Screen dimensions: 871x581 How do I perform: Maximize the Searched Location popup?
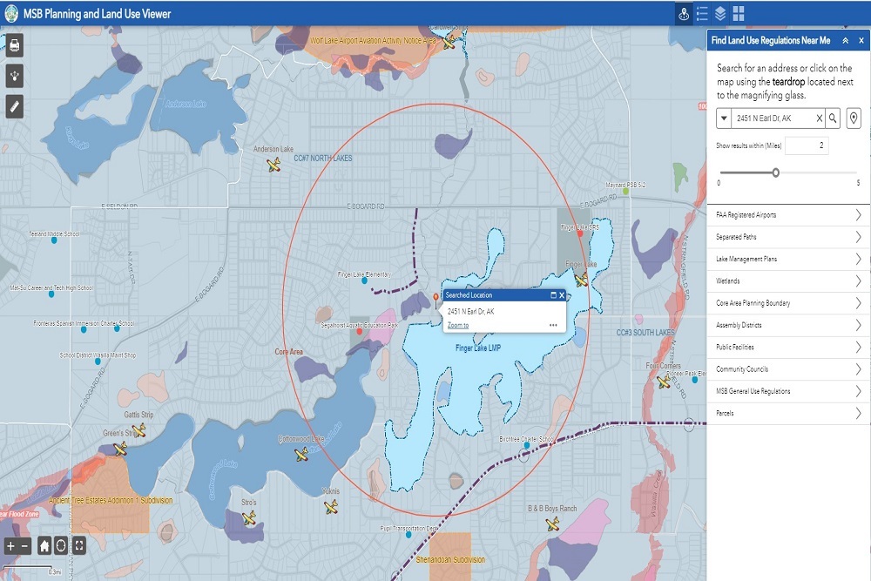point(553,295)
